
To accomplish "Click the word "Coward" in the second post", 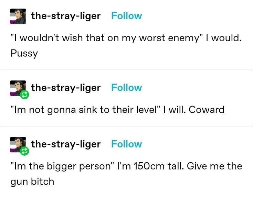I will tap(207, 110).
